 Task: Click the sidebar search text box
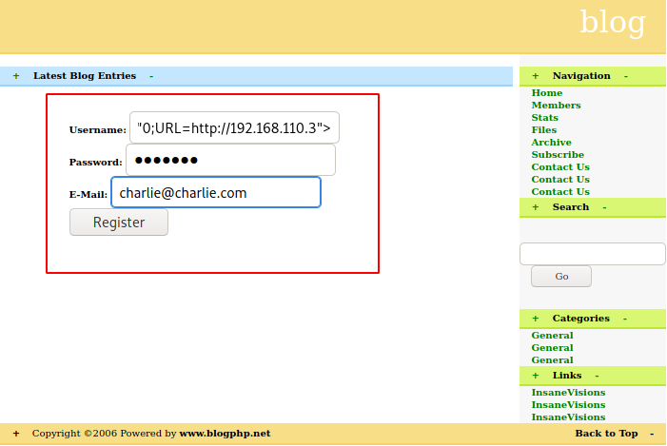592,254
